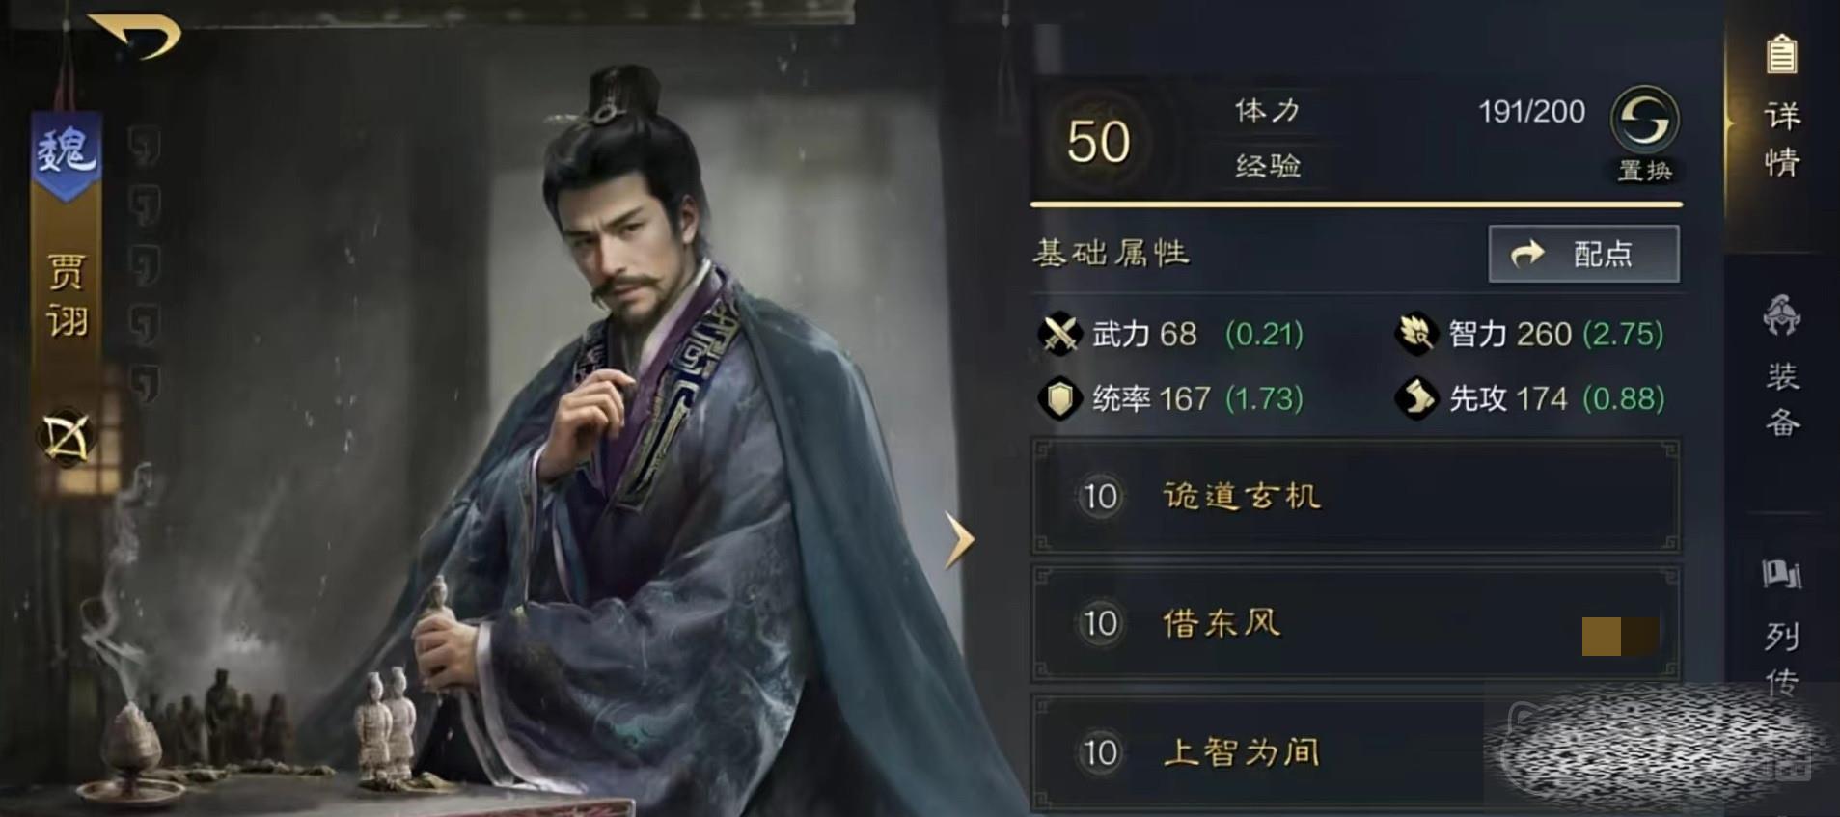Screen dimensions: 1840x817
Task: Click the level 50 badge
Action: 1098,142
